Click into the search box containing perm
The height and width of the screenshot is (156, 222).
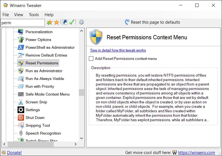click(x=23, y=23)
